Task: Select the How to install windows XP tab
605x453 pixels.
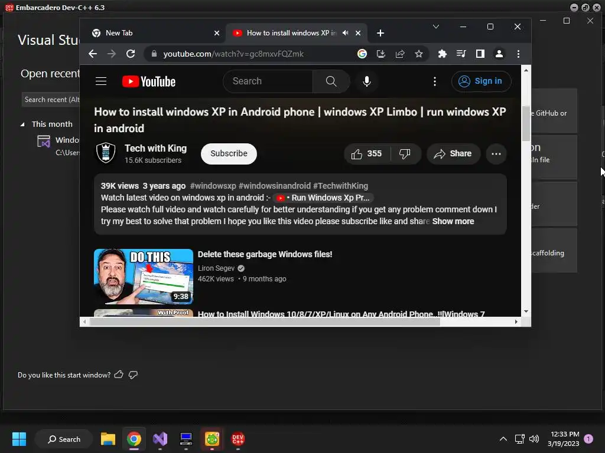Action: pyautogui.click(x=297, y=33)
